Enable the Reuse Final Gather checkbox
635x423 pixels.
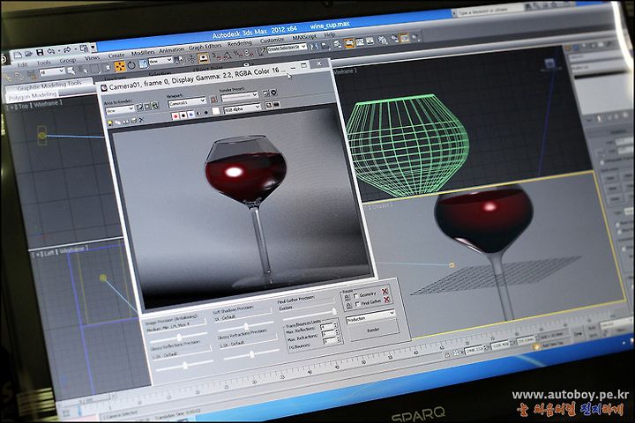357,303
